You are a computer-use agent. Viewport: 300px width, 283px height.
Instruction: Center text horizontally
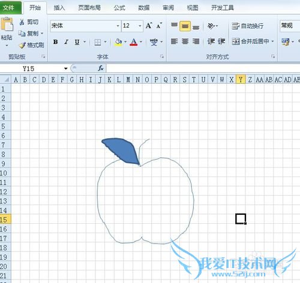pos(185,41)
